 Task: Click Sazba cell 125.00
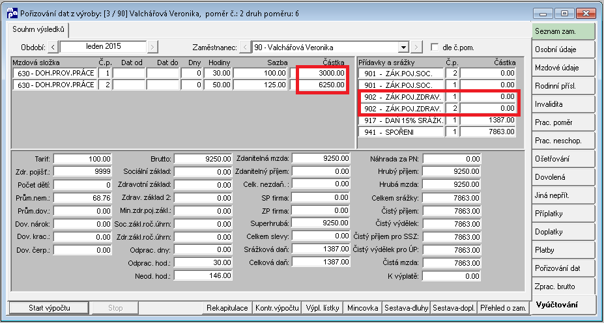pos(260,85)
